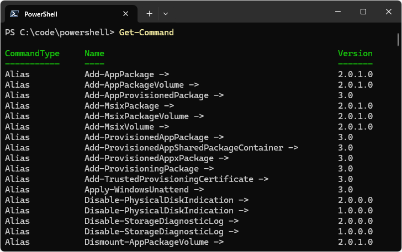Click the Add-TrustedProvisioningCertificate -> entry
This screenshot has height=252, width=402.
tap(176, 179)
